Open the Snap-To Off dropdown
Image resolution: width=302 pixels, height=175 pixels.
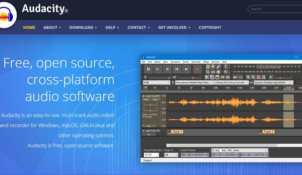tap(171, 155)
